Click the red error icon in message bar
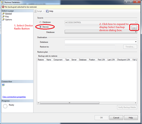The width and height of the screenshot is (142, 124). coord(3,7)
